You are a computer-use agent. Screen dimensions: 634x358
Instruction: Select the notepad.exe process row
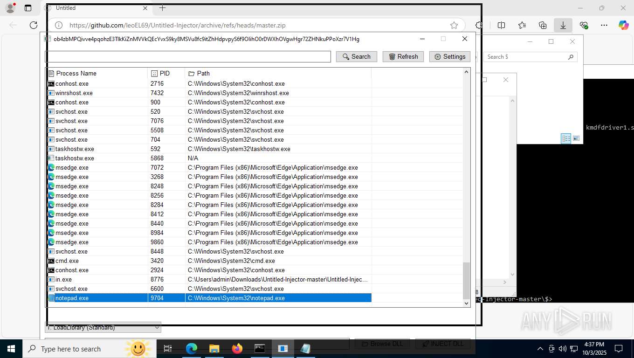209,298
